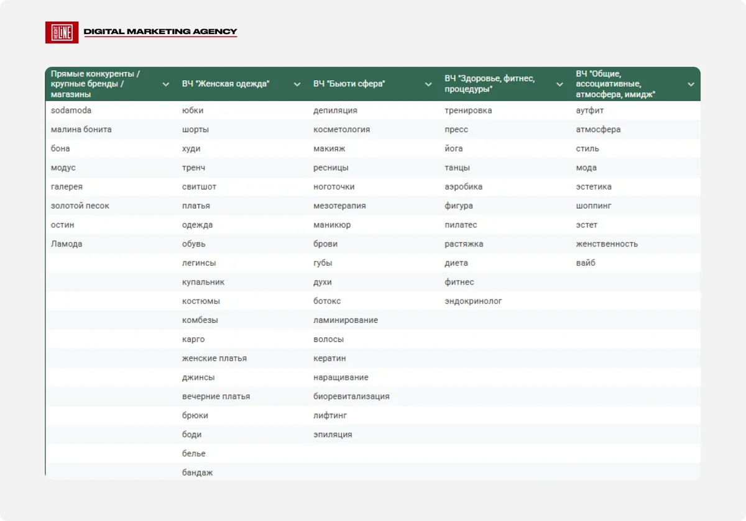Open filter for "Здоровье, фитнес, процедуры" column
The image size is (746, 521).
[559, 84]
